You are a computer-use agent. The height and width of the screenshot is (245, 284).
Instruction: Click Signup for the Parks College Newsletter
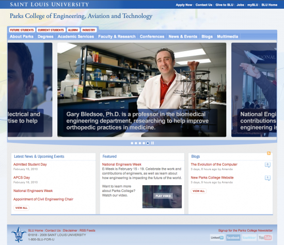245,231
